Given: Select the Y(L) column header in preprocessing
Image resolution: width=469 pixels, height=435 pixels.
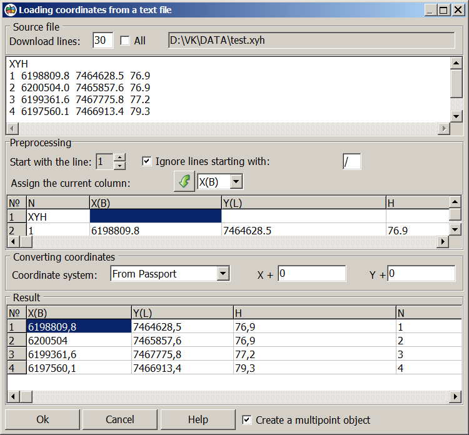Looking at the screenshot, I should [x=303, y=202].
